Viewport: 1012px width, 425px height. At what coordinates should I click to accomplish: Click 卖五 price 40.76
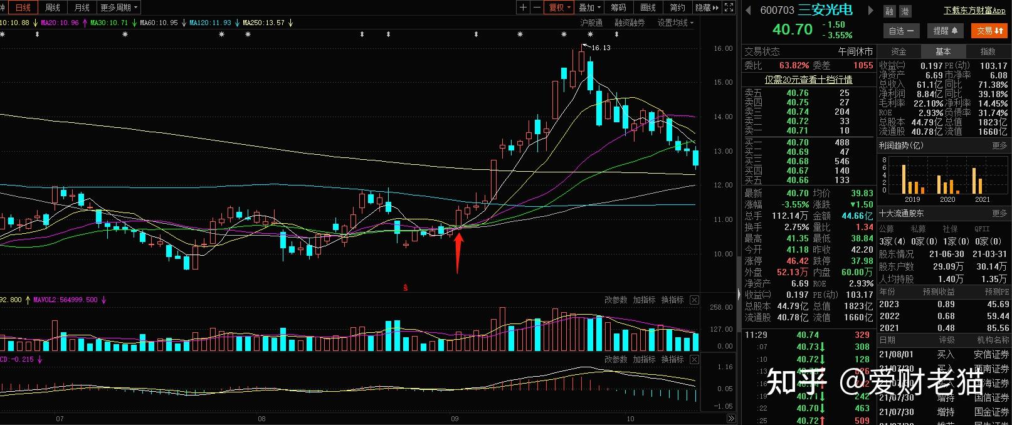(x=798, y=93)
